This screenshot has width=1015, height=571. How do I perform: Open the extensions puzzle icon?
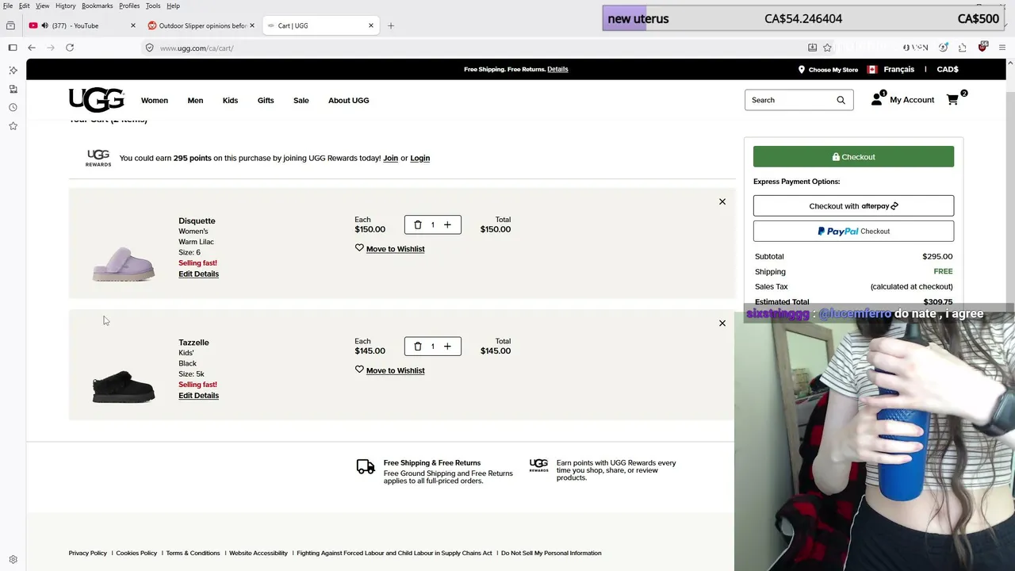tap(962, 48)
